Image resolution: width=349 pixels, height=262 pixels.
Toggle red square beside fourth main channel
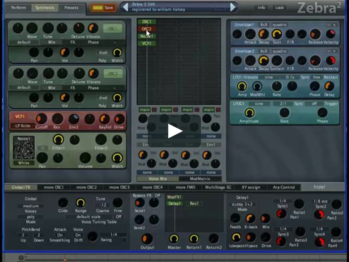tap(218, 110)
